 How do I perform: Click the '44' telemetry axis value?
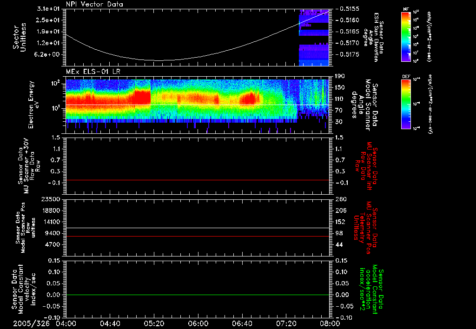(339, 244)
